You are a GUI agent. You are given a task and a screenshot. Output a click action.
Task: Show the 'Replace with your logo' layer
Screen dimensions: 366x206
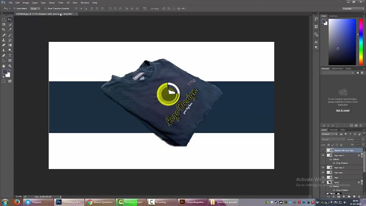pyautogui.click(x=323, y=150)
